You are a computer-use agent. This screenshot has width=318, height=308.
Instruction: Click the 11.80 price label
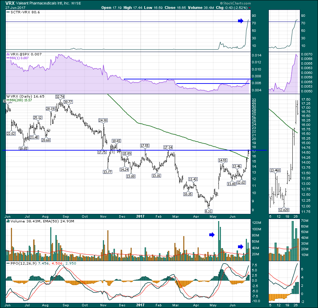231,184
